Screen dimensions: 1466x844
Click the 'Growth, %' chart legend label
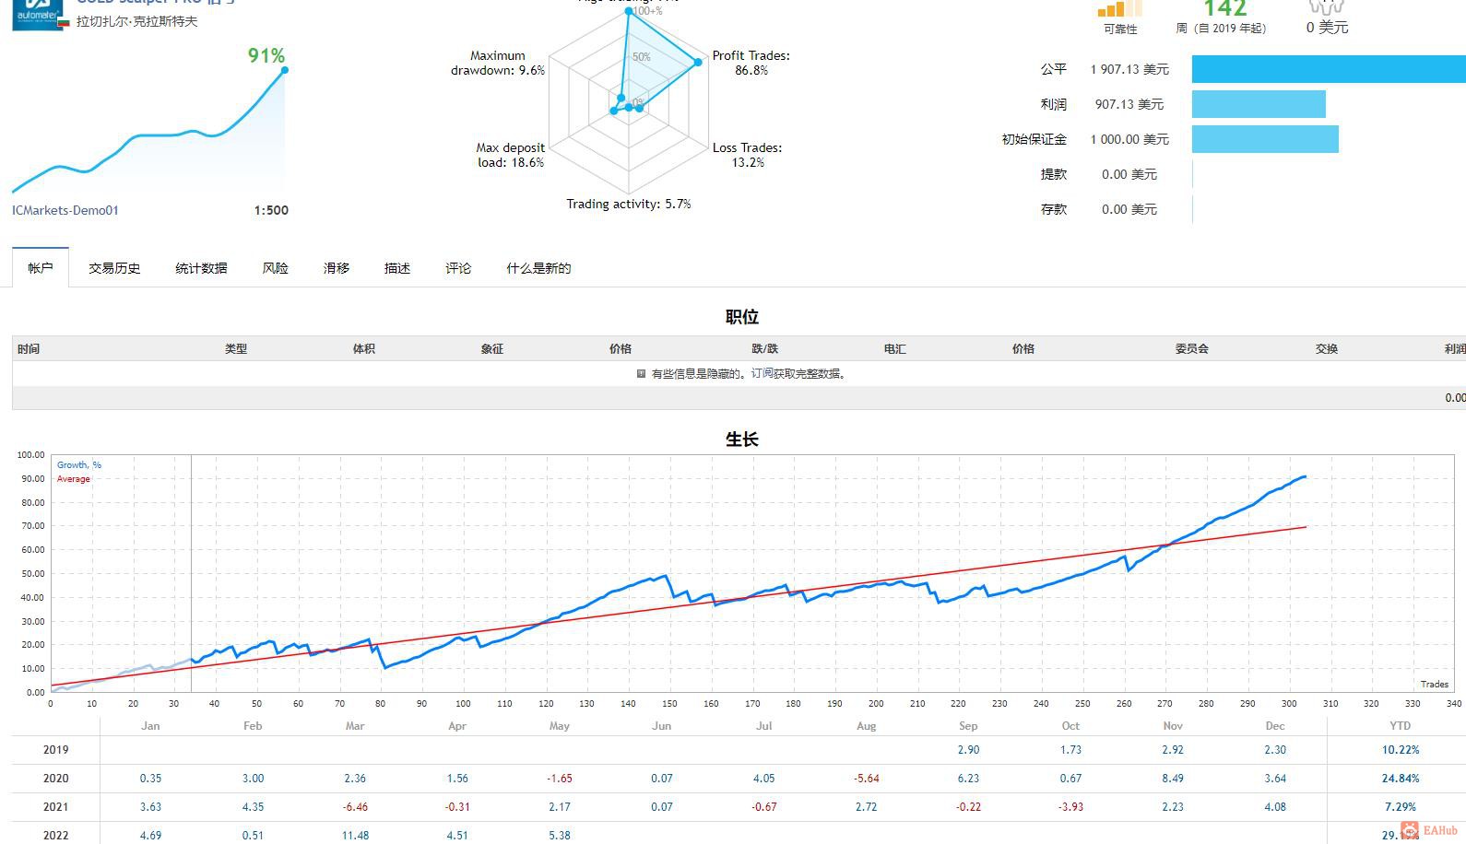pos(79,465)
